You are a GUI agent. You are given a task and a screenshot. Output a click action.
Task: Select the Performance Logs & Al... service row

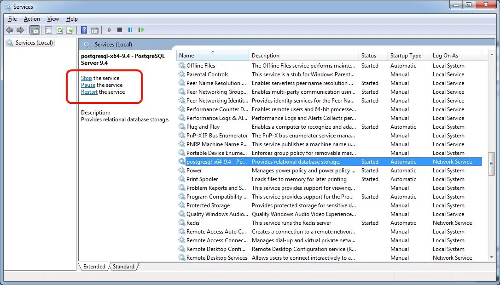coord(330,118)
